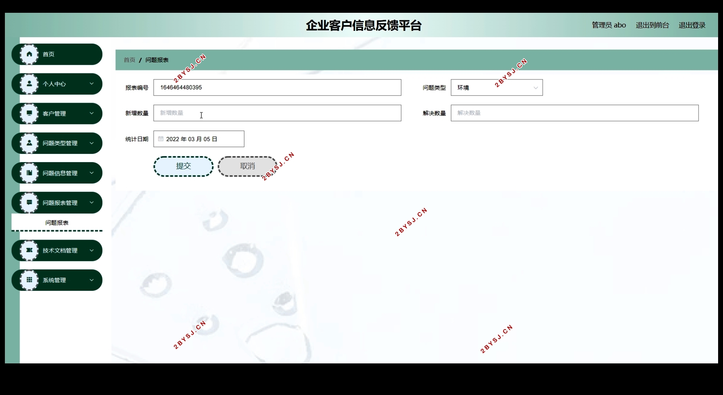
Task: Click the 解决数量 input field
Action: tap(575, 113)
